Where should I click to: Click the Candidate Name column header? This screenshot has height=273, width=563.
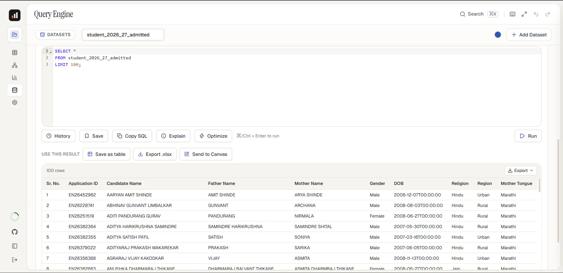click(124, 183)
